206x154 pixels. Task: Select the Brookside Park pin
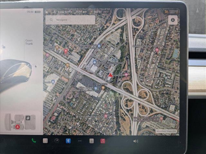(166, 78)
